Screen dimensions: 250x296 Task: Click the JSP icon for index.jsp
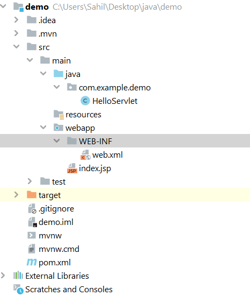[x=72, y=168]
